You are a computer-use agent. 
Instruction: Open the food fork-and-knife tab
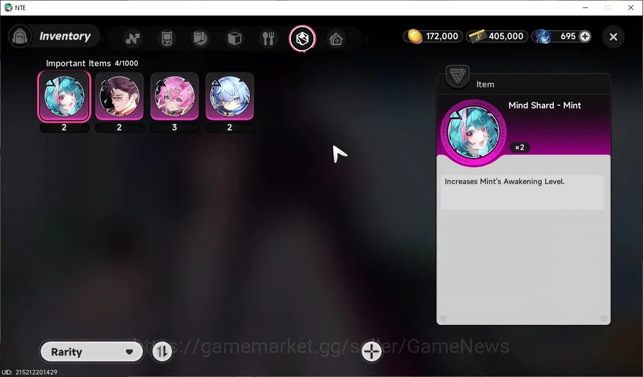point(268,39)
